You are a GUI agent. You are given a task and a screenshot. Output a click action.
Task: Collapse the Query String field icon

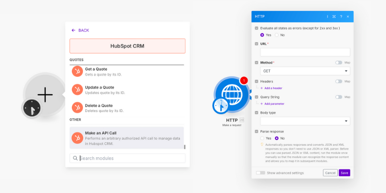pos(257,97)
